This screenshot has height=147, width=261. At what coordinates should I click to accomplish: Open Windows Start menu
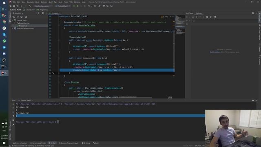click(4, 3)
